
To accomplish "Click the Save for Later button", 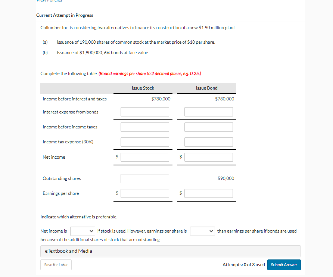I will 56,265.
